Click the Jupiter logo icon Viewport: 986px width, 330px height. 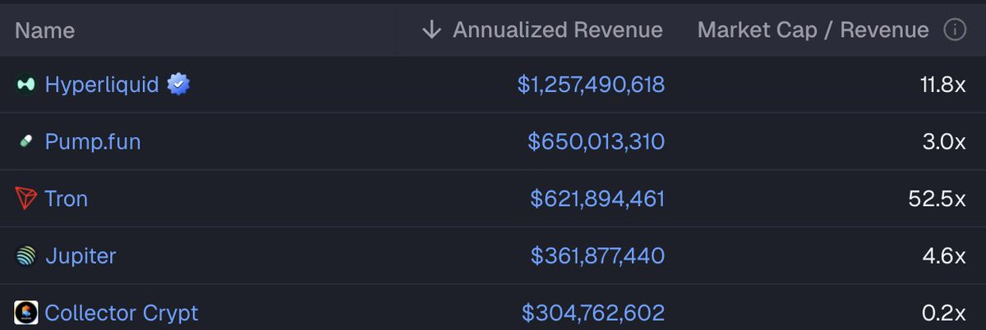tap(26, 256)
